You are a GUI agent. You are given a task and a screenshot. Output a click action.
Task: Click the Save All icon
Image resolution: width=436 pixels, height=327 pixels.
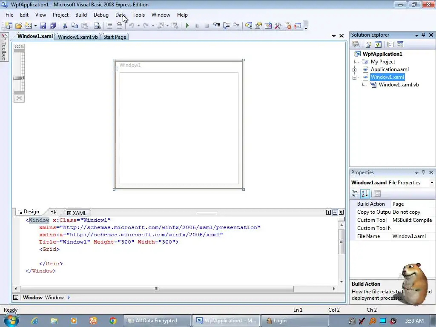(x=53, y=26)
